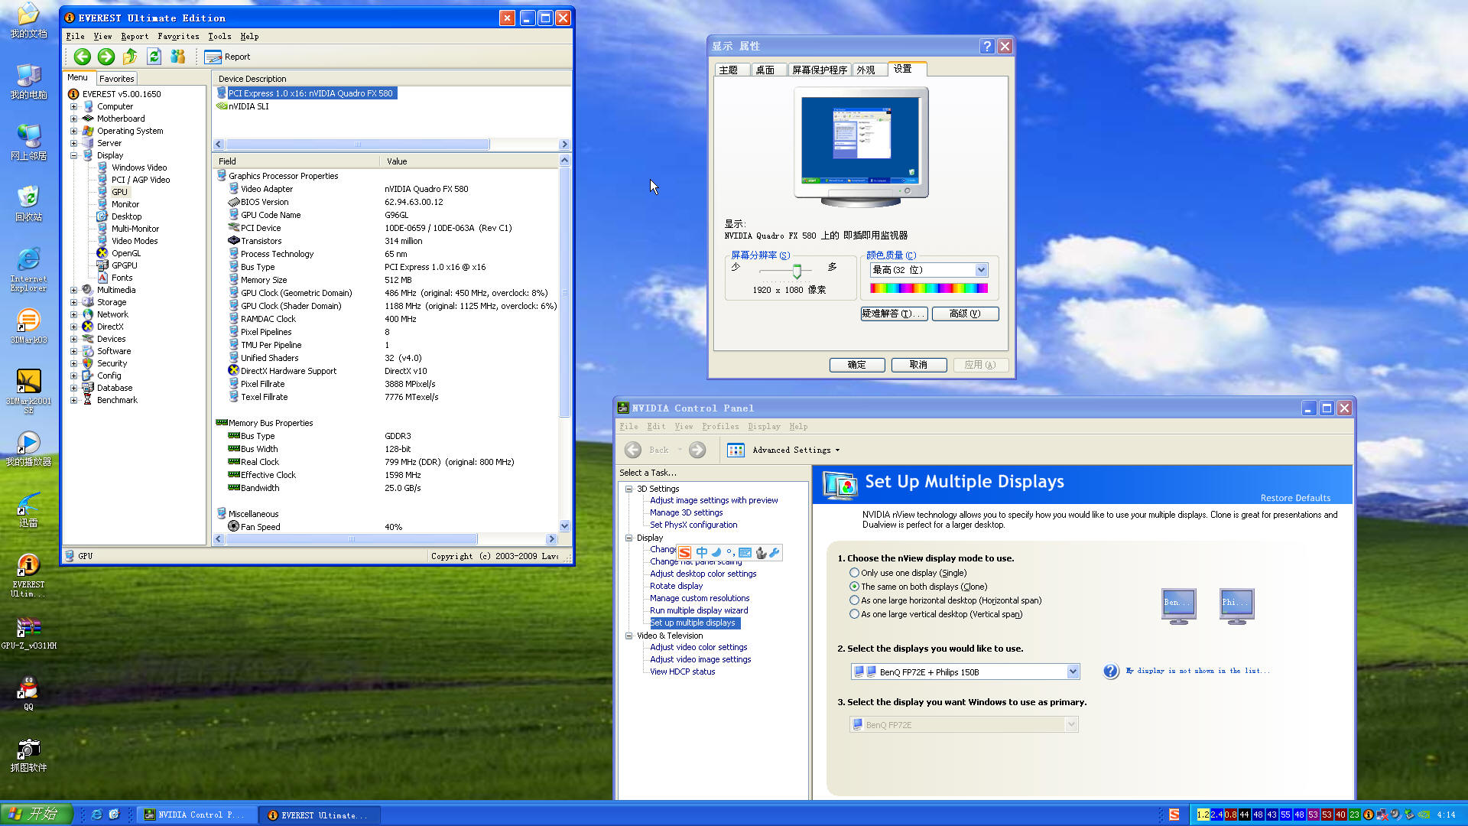Launch Internet Explorer desktop icon
This screenshot has height=826, width=1468.
coord(28,269)
